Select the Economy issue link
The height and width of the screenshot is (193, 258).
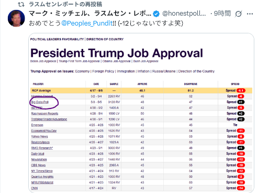tap(82, 71)
